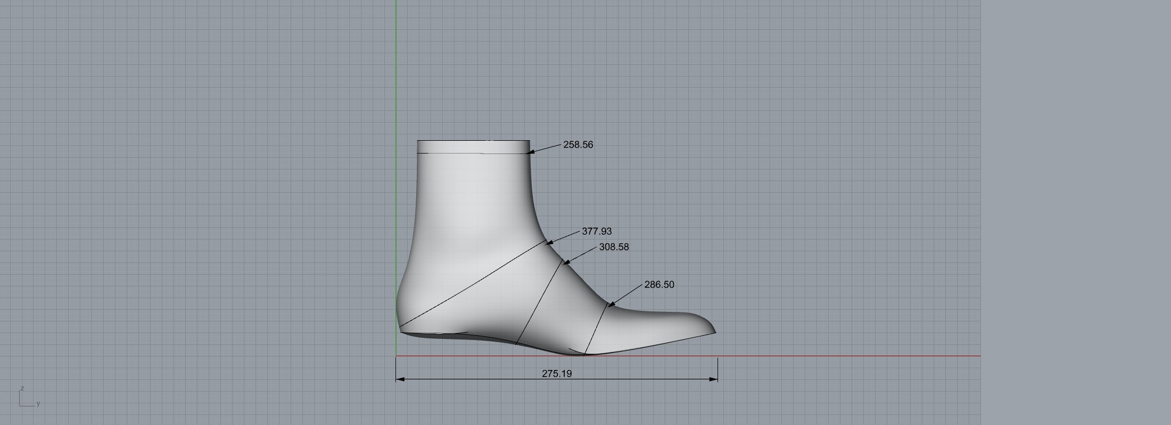The width and height of the screenshot is (1171, 425).
Task: Click the rounded heel curve of the last
Action: [399, 308]
